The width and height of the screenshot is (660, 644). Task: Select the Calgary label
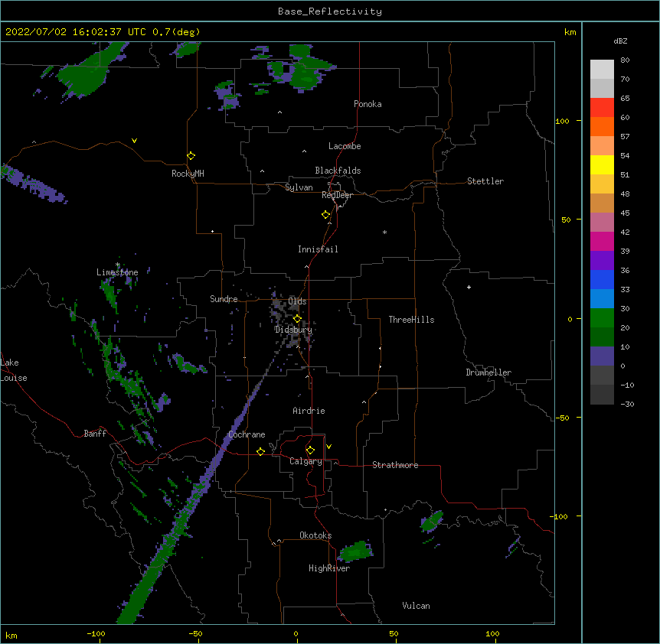click(305, 461)
